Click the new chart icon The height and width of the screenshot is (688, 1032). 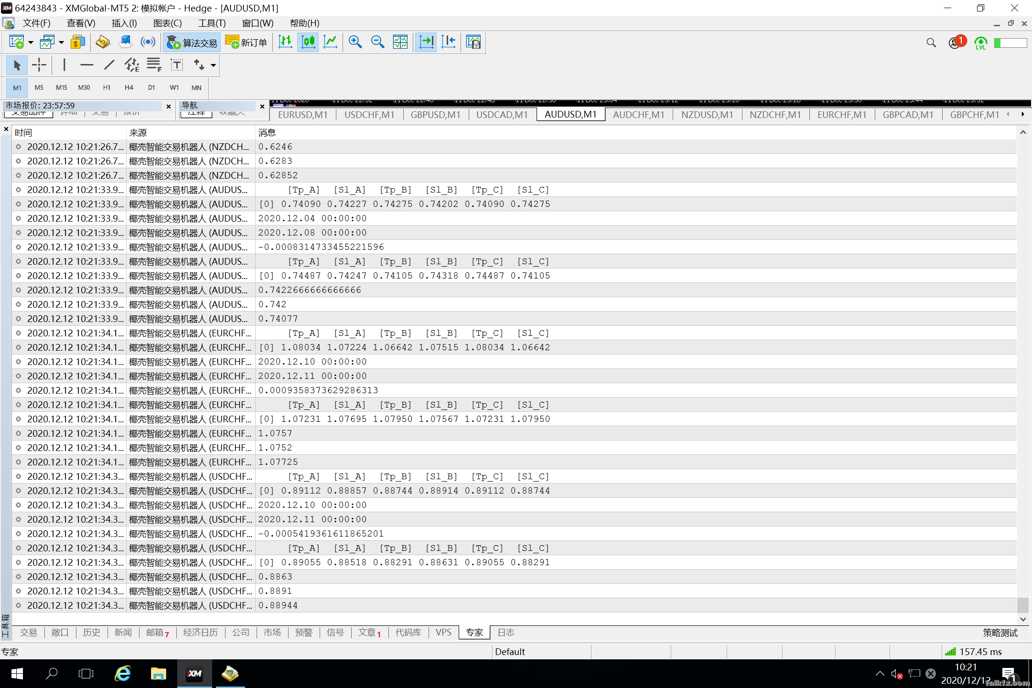point(17,43)
